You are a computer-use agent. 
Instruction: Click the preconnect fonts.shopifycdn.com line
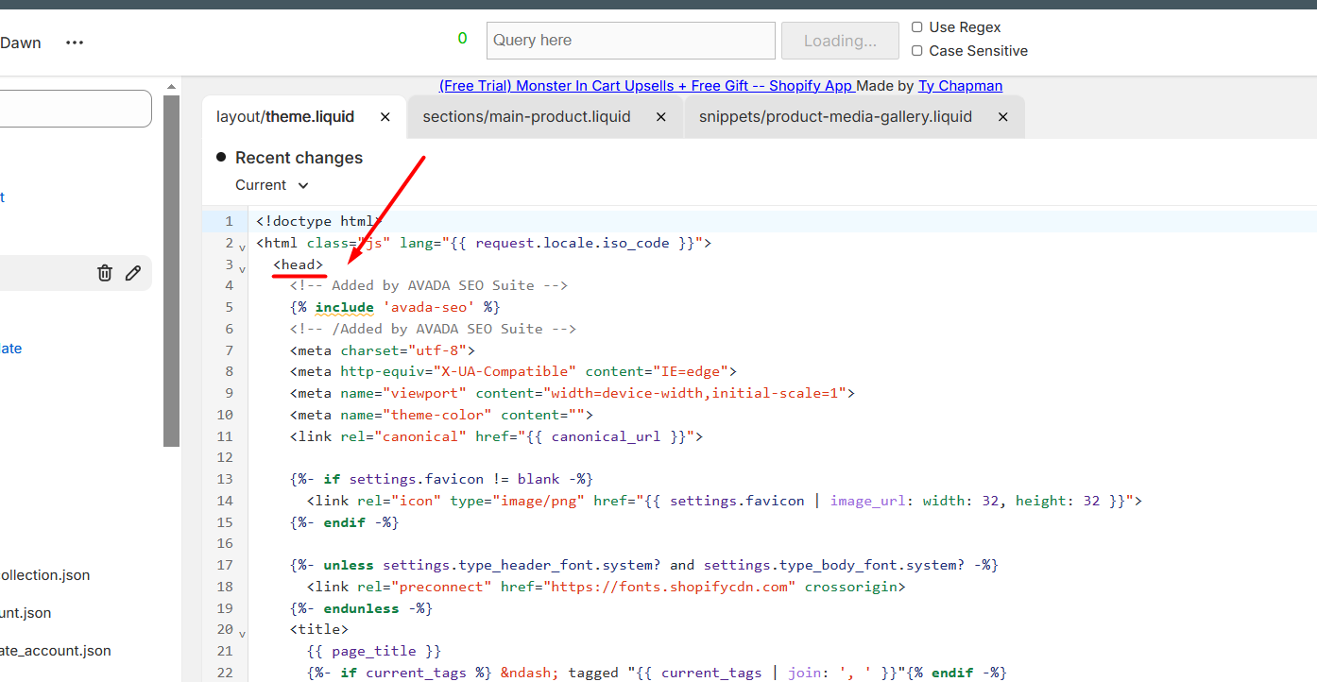606,587
